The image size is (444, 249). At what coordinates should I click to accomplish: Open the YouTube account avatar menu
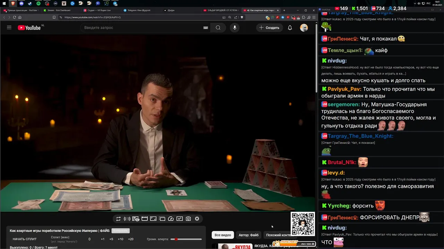pos(304,28)
